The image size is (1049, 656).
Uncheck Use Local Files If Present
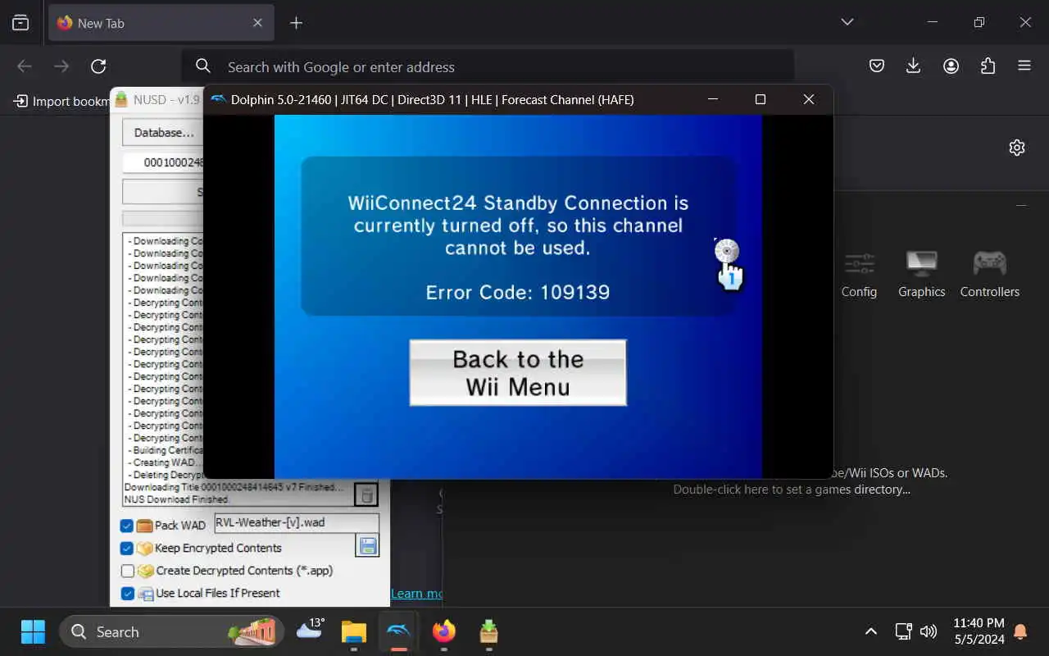[127, 593]
